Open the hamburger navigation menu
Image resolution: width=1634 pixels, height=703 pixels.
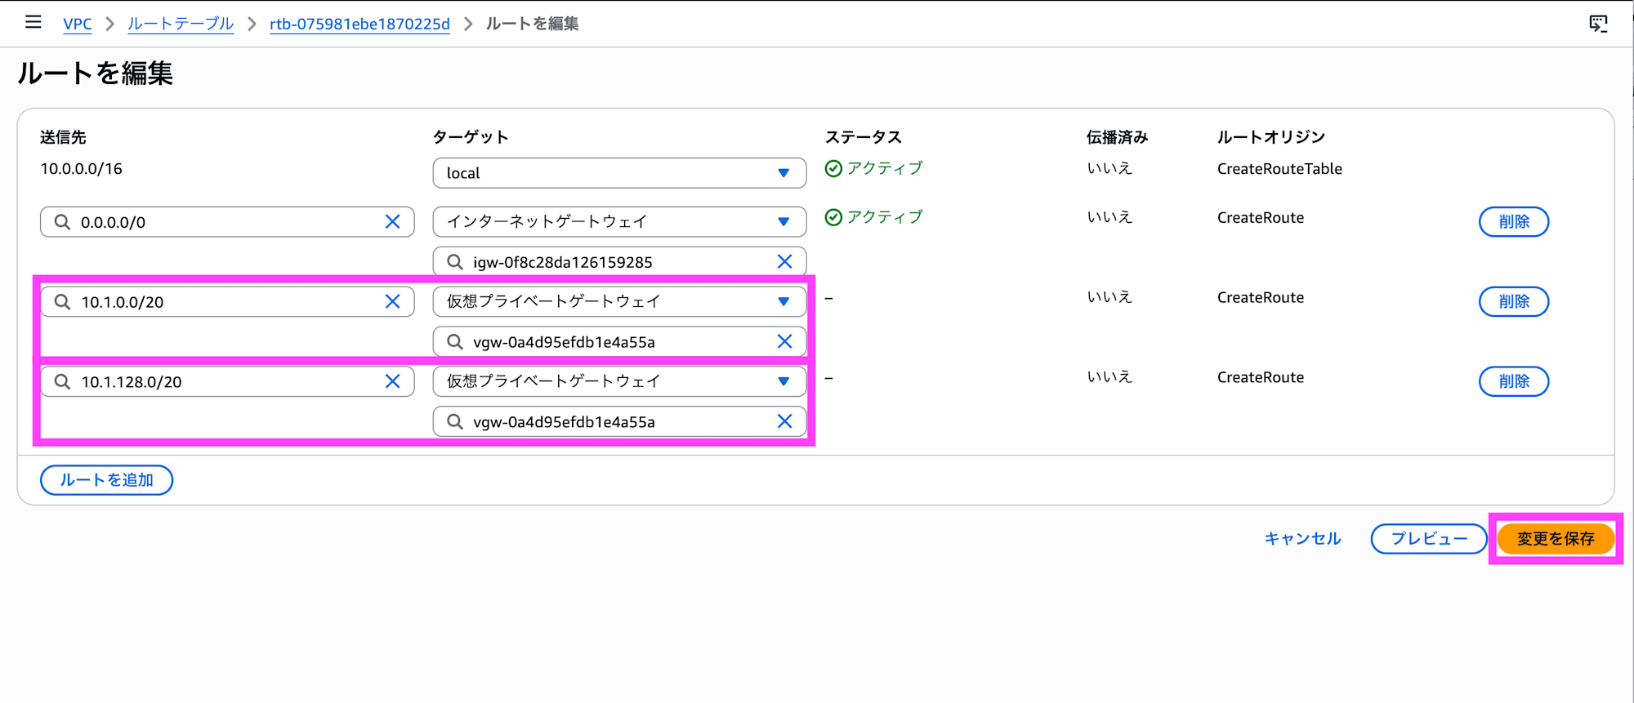(33, 22)
